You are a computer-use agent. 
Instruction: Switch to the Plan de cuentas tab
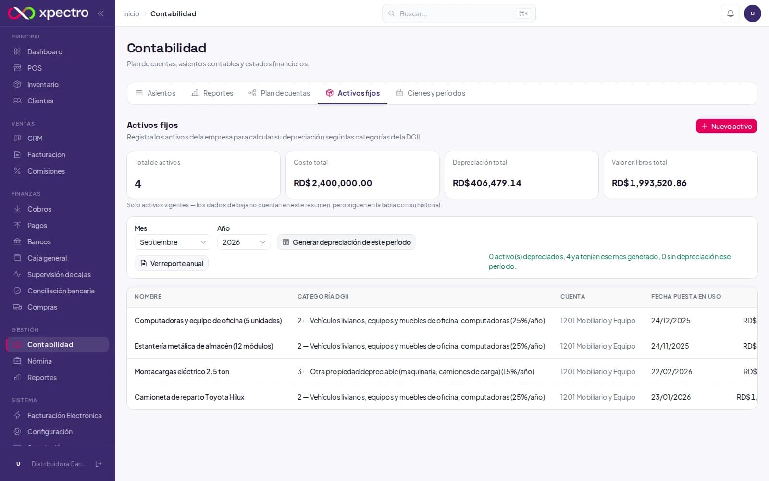[x=279, y=93]
